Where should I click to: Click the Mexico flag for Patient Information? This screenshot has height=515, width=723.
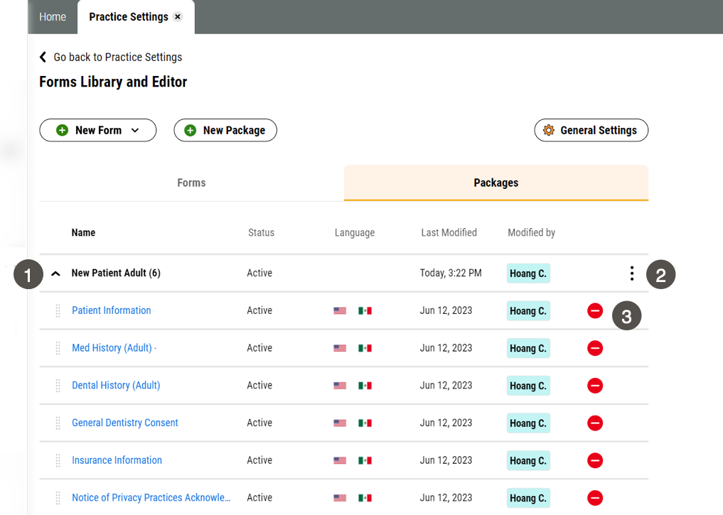click(x=365, y=310)
